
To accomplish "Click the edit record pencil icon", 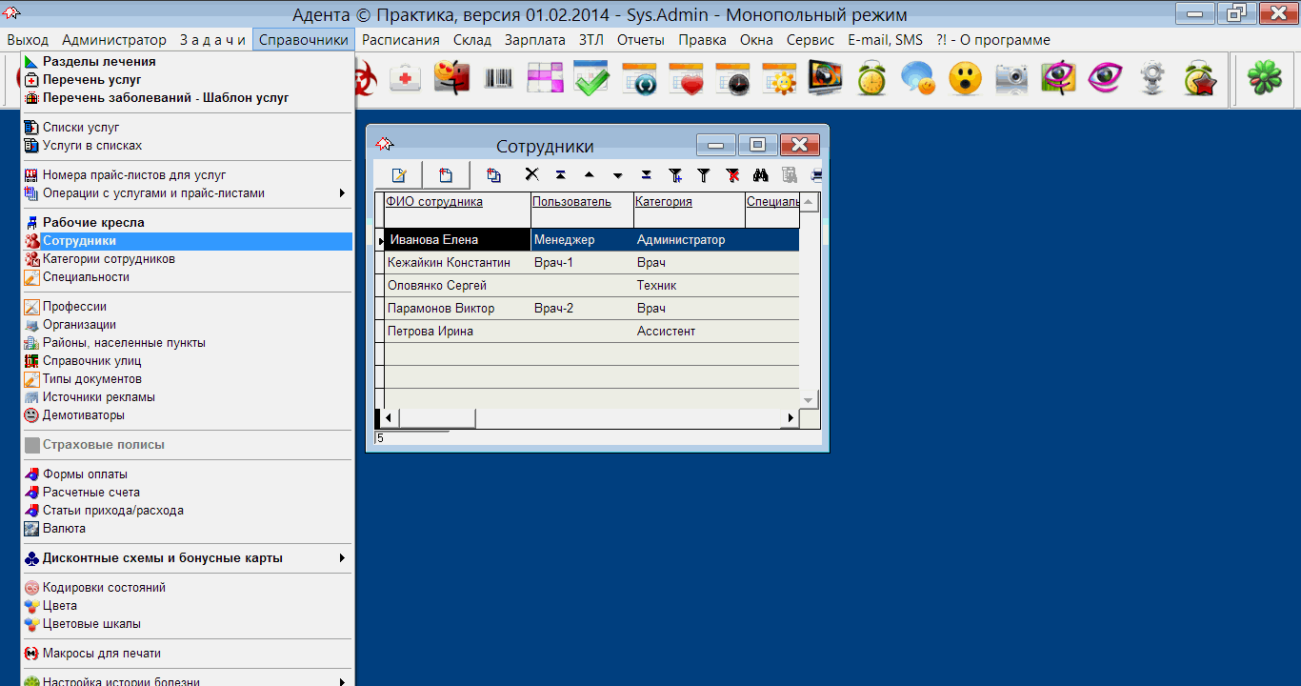I will tap(399, 175).
